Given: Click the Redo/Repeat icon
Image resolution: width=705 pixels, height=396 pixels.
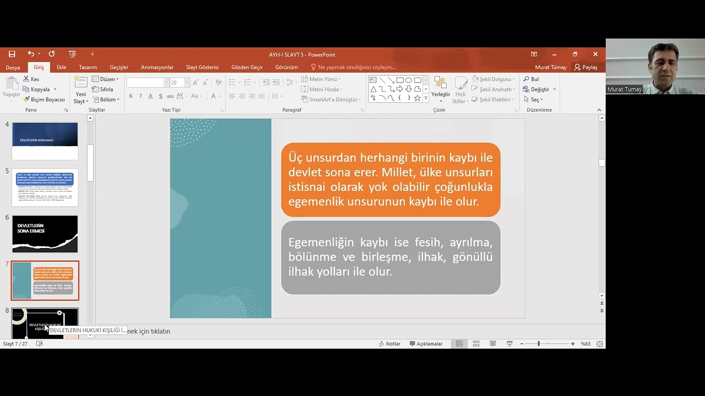Looking at the screenshot, I should click(x=51, y=54).
